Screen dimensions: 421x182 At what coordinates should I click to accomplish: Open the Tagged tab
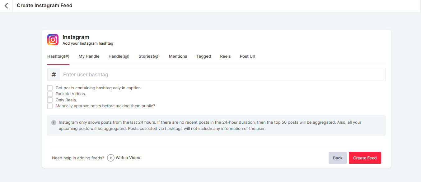[x=203, y=56]
